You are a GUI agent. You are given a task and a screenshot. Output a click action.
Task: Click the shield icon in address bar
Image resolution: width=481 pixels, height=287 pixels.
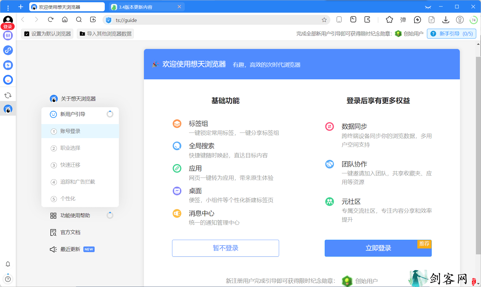[108, 20]
